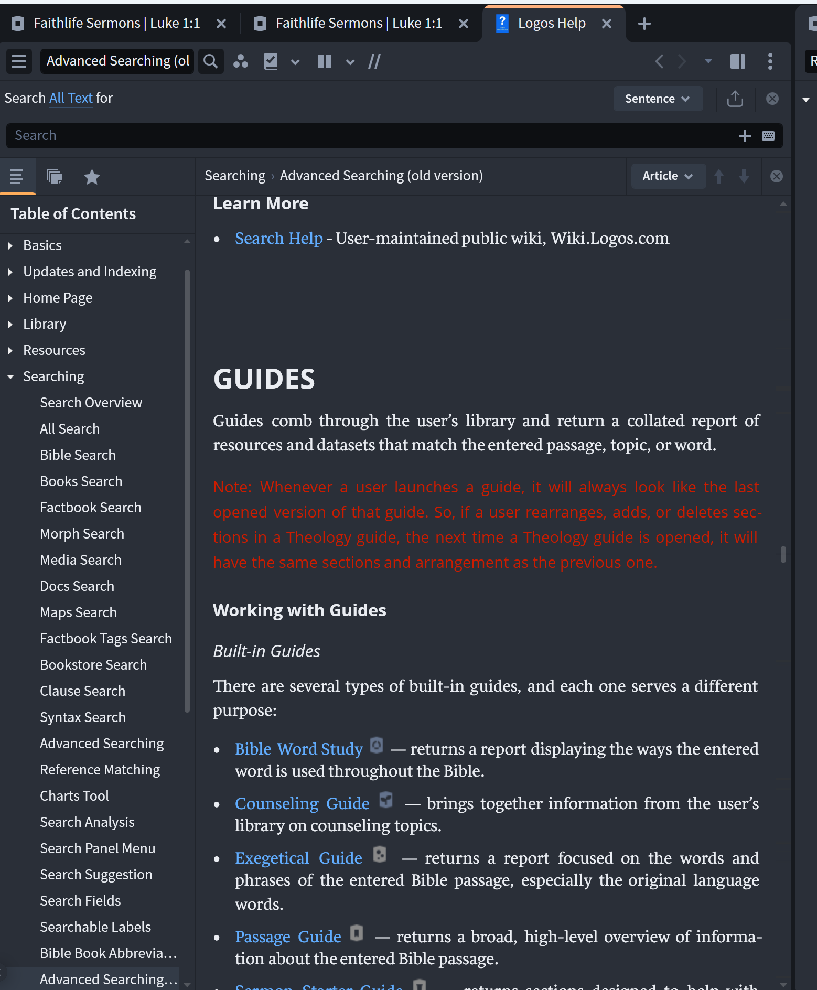Image resolution: width=817 pixels, height=990 pixels.
Task: Jump to previous article with up arrow
Action: [x=719, y=176]
